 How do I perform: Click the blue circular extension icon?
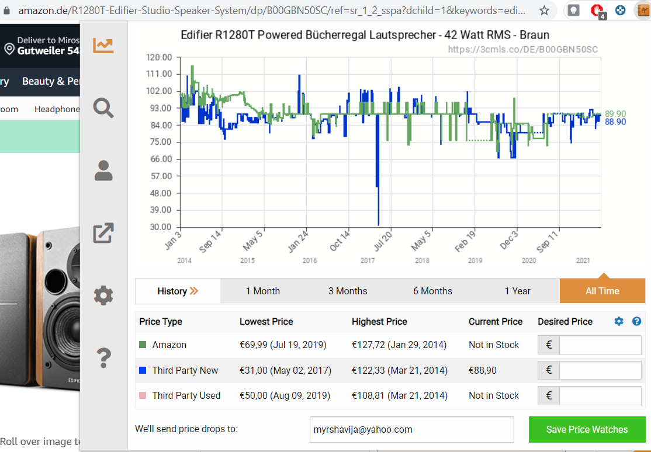coord(620,11)
